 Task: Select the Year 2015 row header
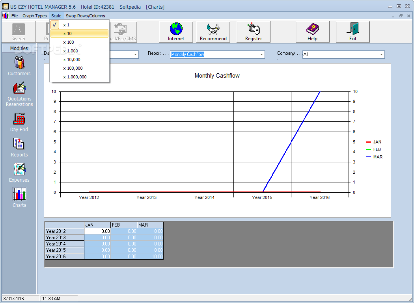click(64, 250)
